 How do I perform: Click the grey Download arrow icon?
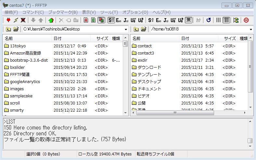point(33,20)
